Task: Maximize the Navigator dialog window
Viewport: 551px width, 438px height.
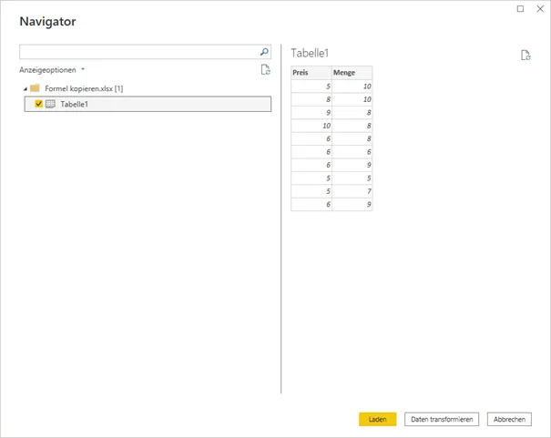Action: pos(520,9)
